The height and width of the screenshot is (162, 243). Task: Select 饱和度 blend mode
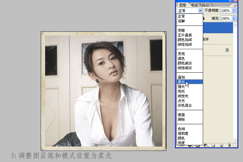[190, 133]
